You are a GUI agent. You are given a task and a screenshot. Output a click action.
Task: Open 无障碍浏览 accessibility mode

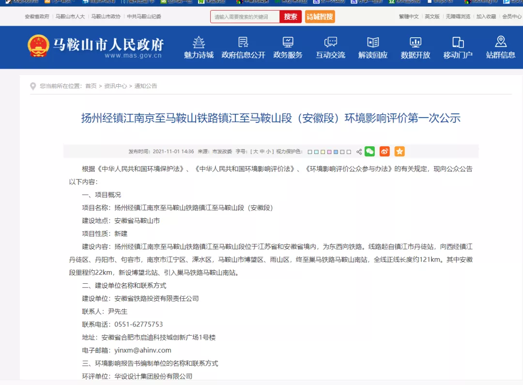[458, 16]
